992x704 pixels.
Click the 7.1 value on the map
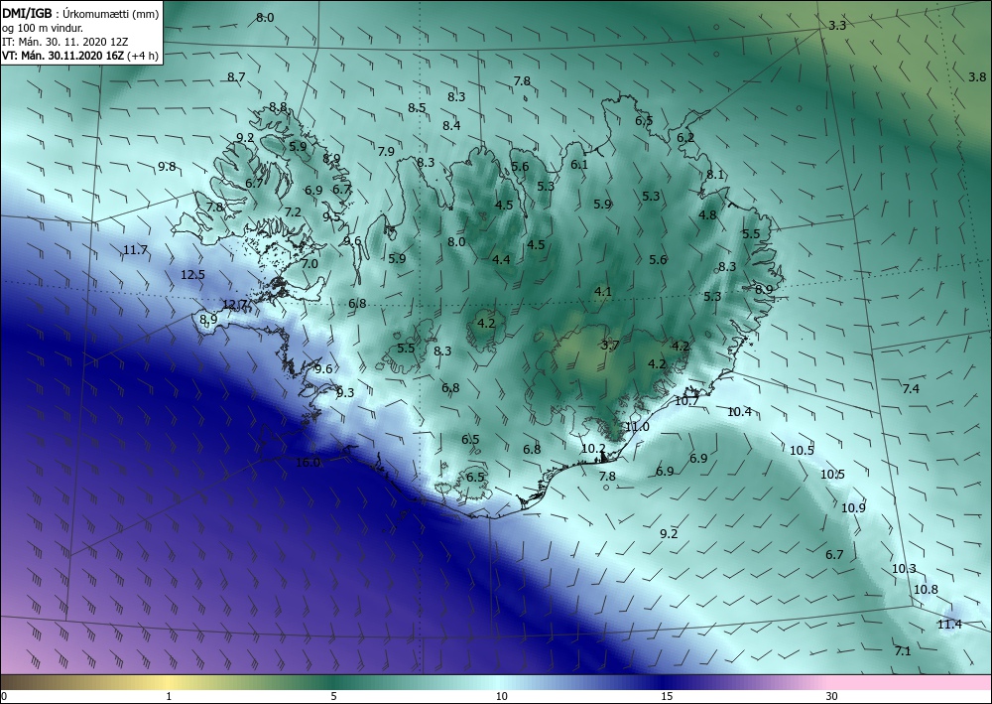coord(903,650)
